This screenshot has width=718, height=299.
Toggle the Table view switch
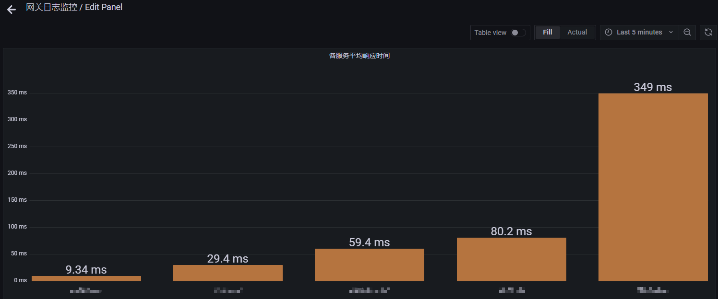tap(517, 32)
